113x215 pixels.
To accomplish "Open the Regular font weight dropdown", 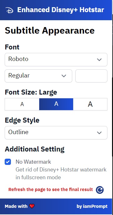I will (x=38, y=76).
